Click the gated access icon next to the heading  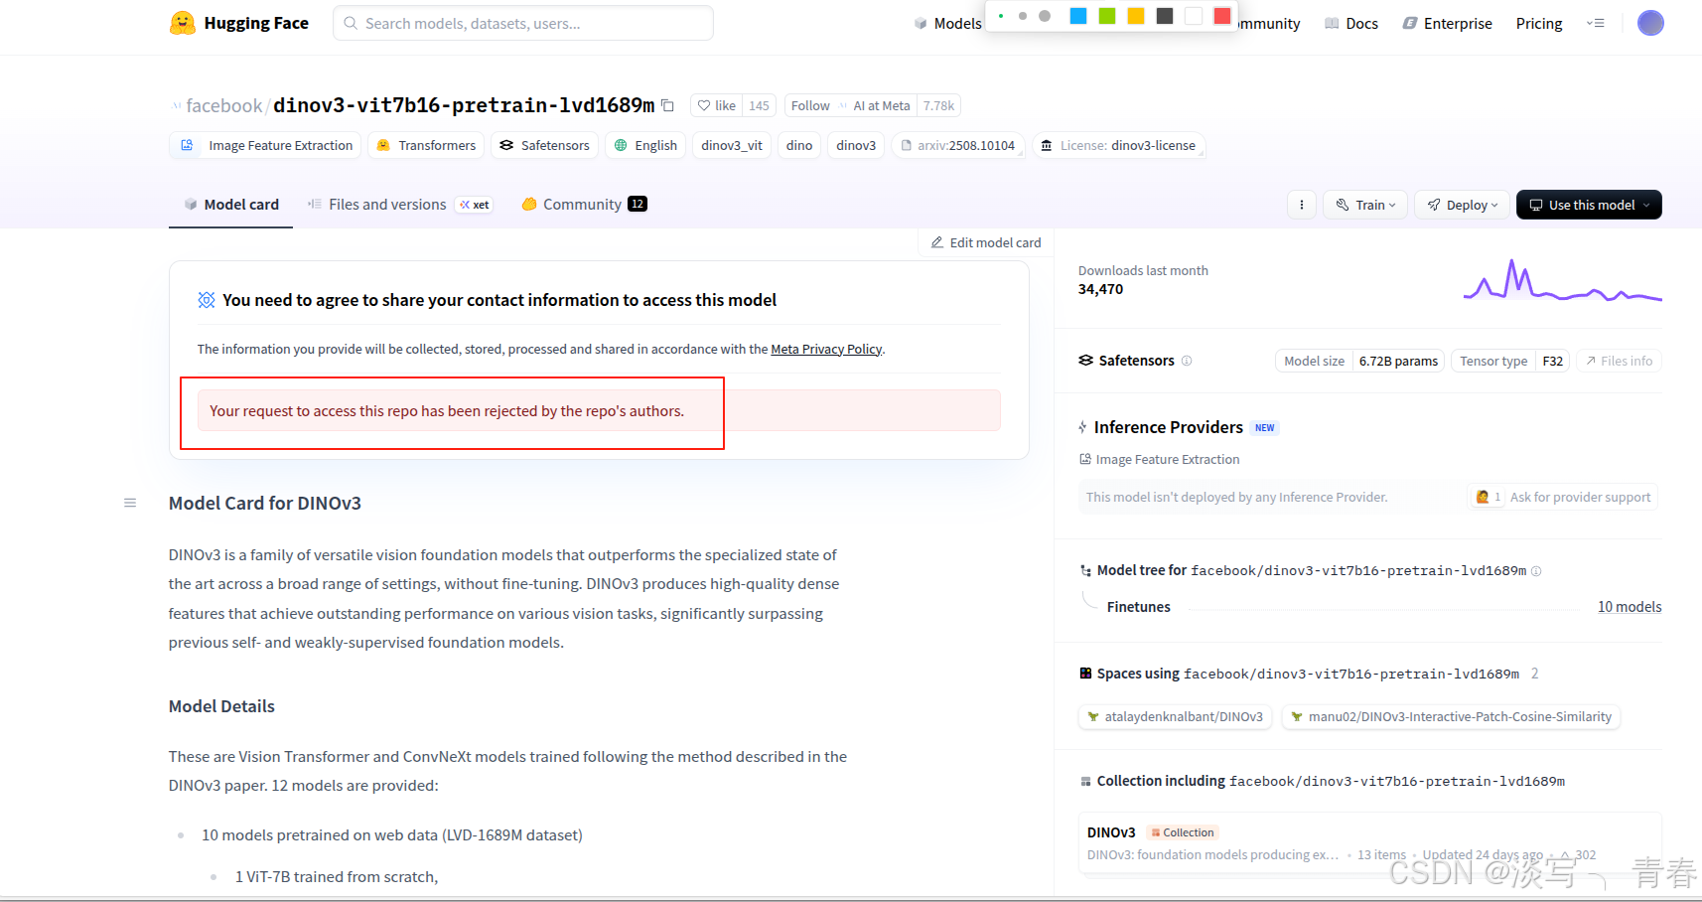(207, 300)
